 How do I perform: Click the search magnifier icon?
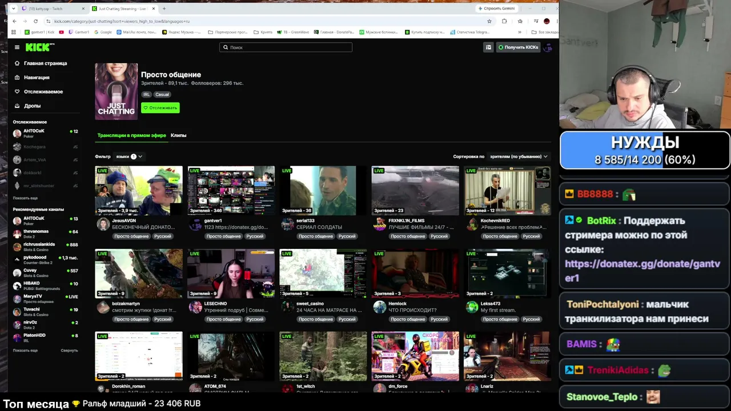226,47
